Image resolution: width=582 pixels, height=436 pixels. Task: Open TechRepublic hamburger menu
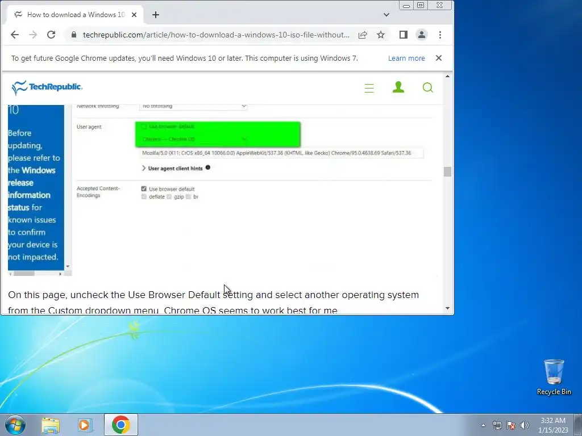[369, 88]
